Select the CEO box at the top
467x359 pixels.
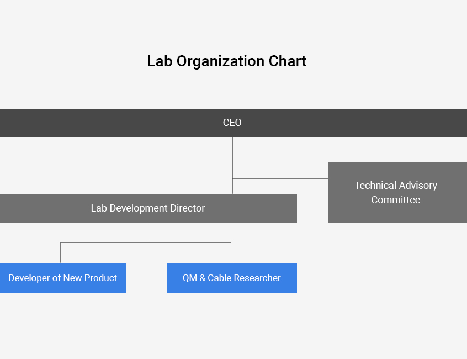pos(233,123)
